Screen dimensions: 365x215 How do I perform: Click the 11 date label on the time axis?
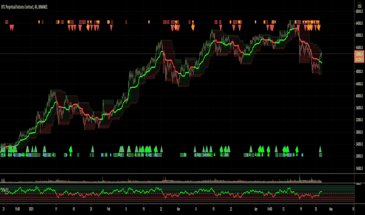[x=56, y=209]
